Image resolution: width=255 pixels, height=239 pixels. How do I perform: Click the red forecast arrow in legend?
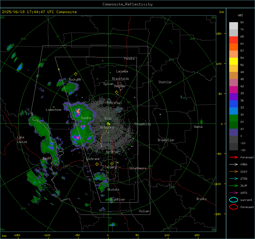coord(233,157)
